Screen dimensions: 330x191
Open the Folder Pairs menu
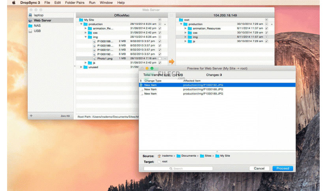[75, 2]
